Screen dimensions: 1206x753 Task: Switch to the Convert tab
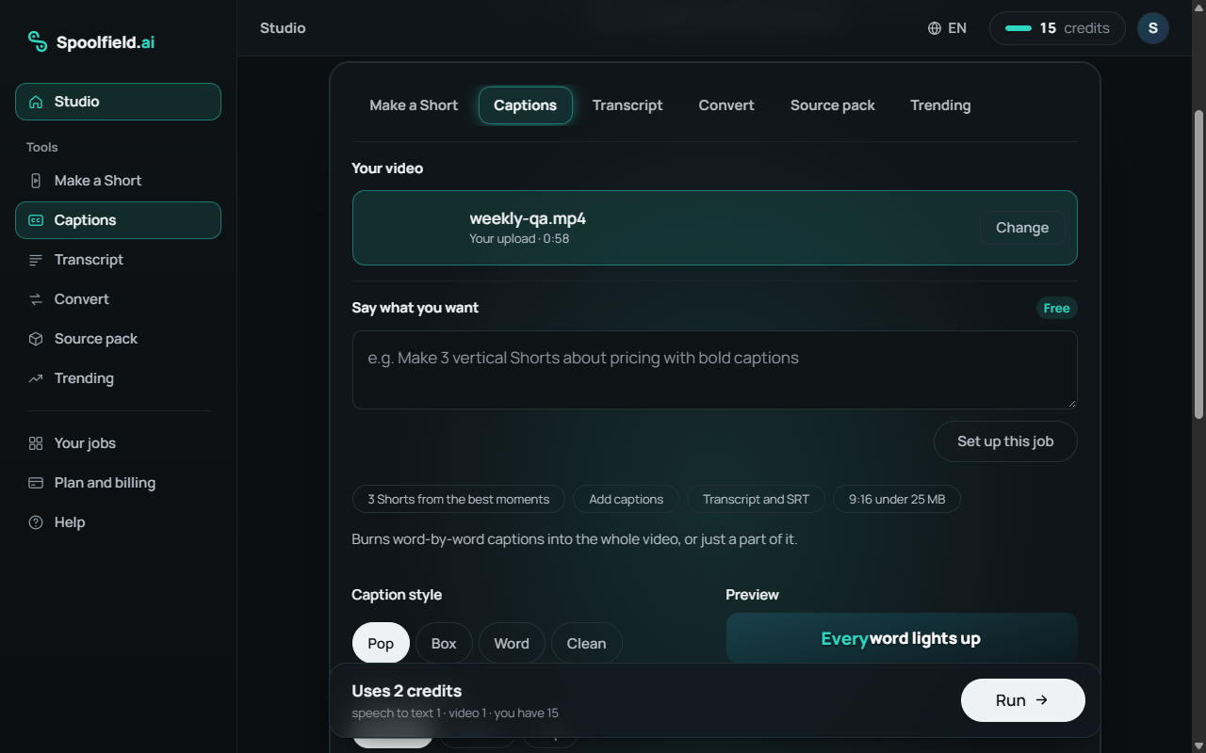point(726,105)
